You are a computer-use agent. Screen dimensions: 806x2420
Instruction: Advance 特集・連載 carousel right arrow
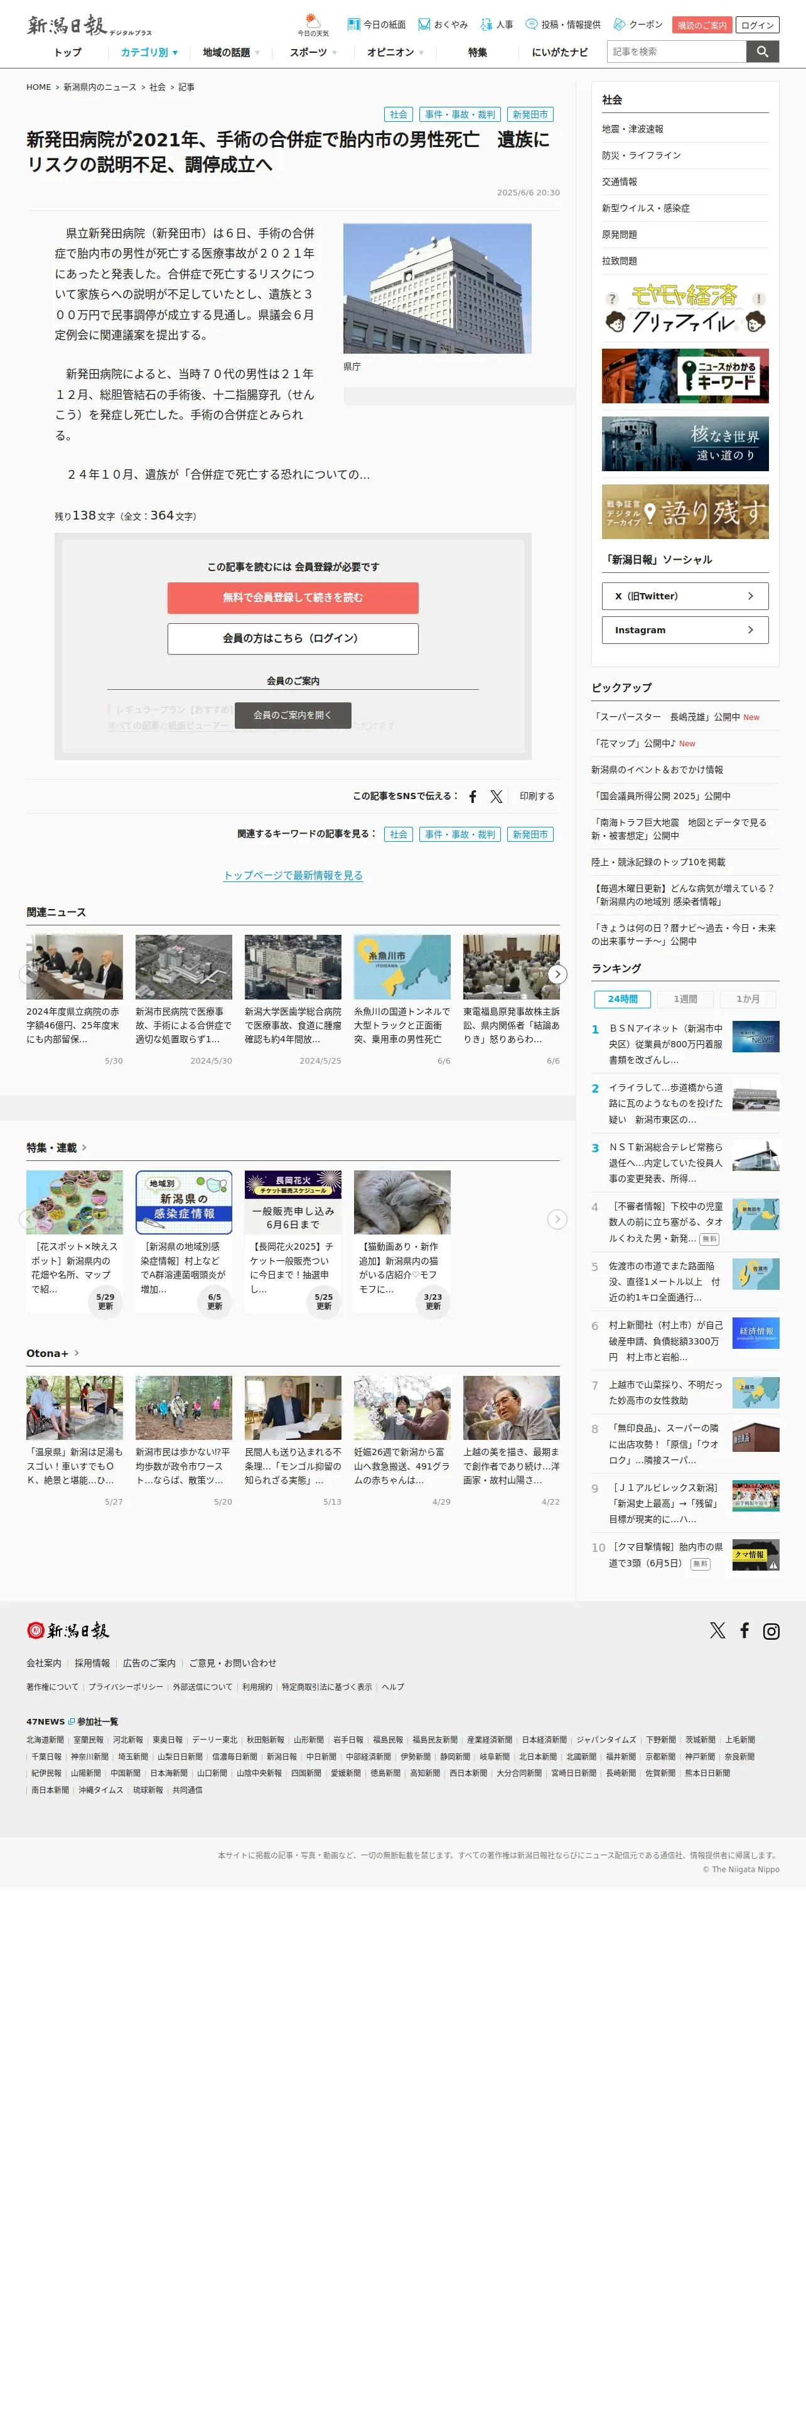point(557,1219)
